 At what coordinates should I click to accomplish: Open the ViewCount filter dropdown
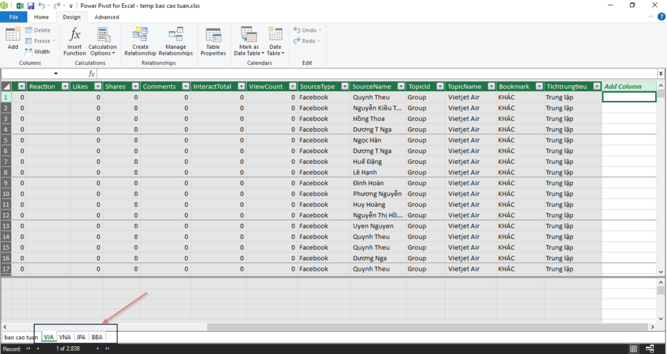point(292,87)
